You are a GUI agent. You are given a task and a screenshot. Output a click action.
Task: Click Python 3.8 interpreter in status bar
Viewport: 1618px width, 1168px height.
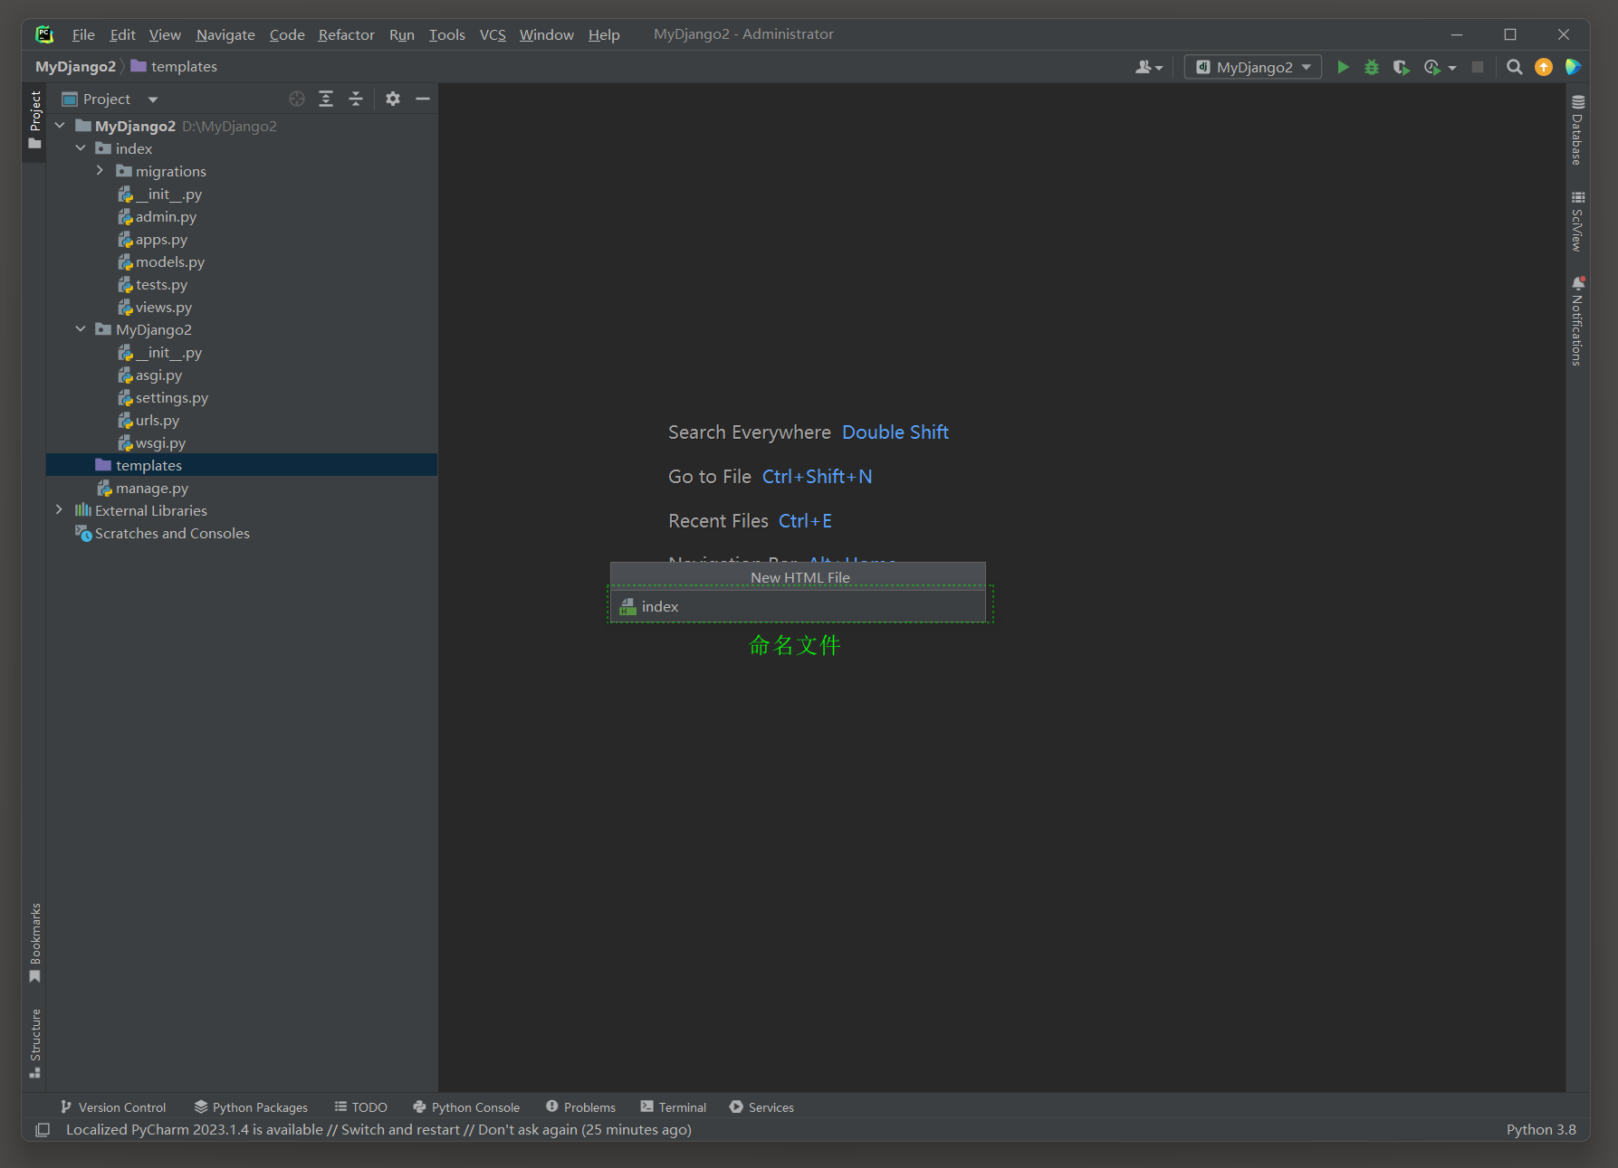point(1541,1130)
